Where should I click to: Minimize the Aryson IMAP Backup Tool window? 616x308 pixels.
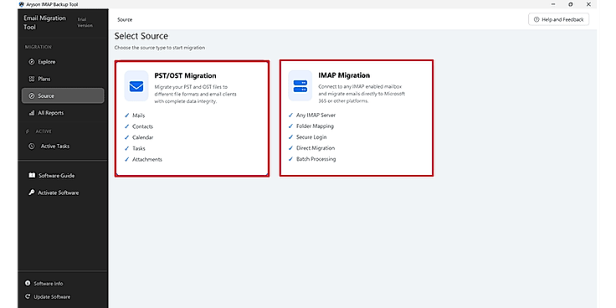[x=553, y=4]
